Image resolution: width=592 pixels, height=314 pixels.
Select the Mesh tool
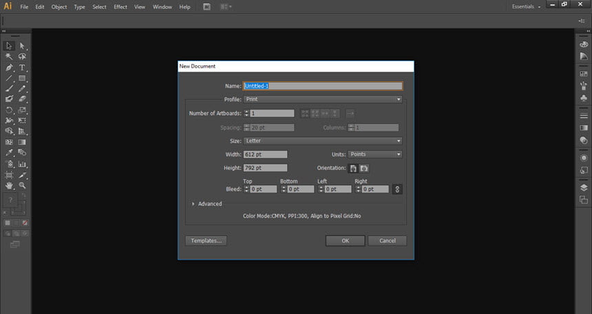tap(9, 143)
